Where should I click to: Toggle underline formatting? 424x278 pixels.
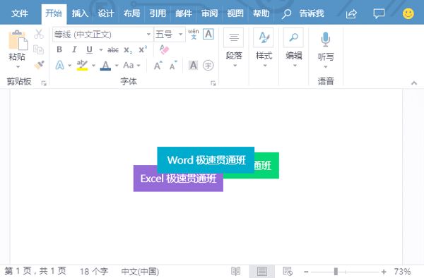click(89, 49)
